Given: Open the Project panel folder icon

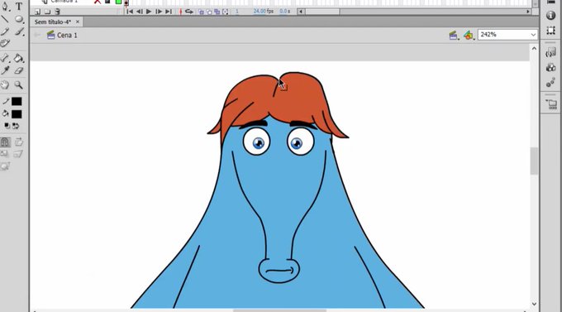Looking at the screenshot, I should (551, 104).
